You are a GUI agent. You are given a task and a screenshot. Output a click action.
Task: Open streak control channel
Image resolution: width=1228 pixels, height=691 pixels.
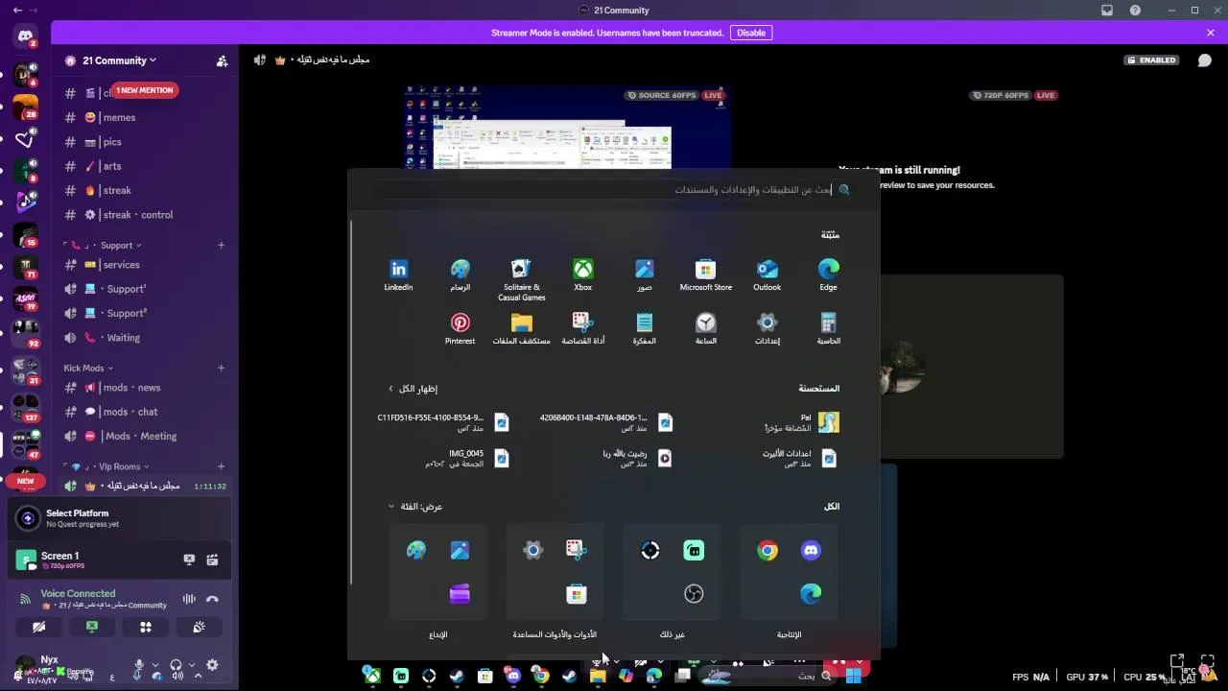(137, 215)
